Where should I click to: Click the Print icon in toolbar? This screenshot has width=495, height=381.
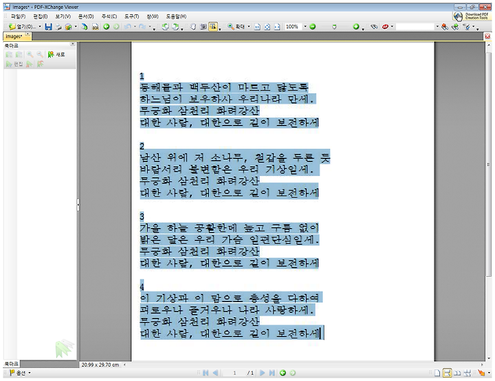58,27
